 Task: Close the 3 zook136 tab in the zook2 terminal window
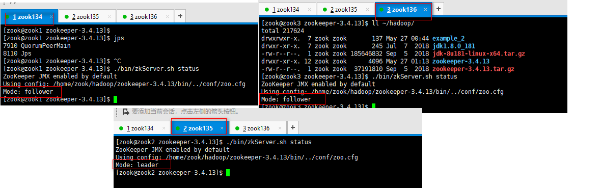point(280,128)
